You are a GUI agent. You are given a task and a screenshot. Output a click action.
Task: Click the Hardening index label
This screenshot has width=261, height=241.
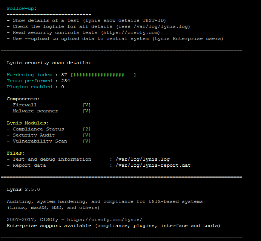(29, 75)
